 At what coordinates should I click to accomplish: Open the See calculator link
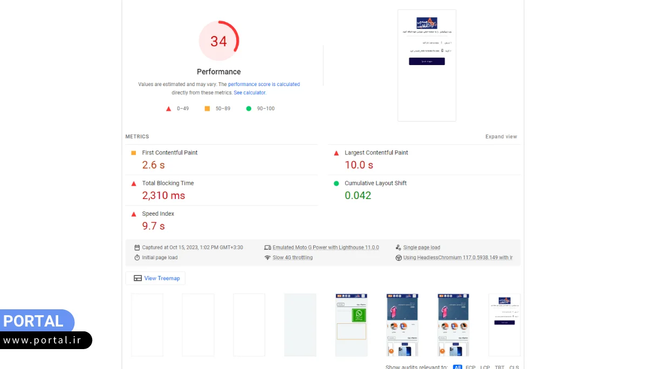250,92
